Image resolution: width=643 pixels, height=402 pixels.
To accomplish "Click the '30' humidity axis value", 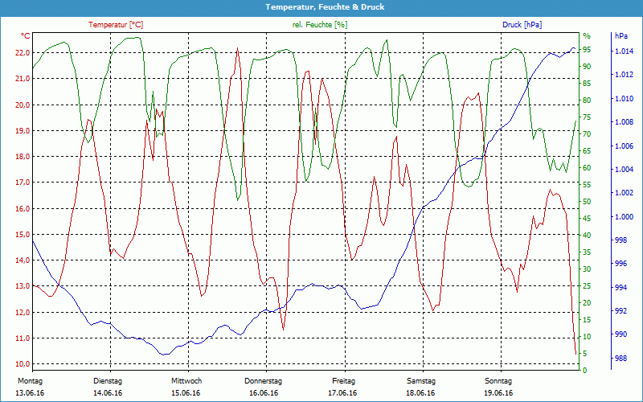I will pos(587,269).
